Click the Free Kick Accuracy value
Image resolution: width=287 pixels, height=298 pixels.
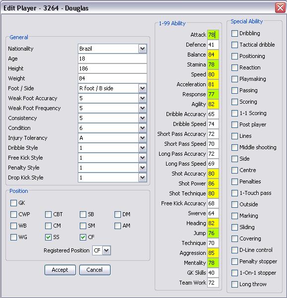(x=213, y=203)
